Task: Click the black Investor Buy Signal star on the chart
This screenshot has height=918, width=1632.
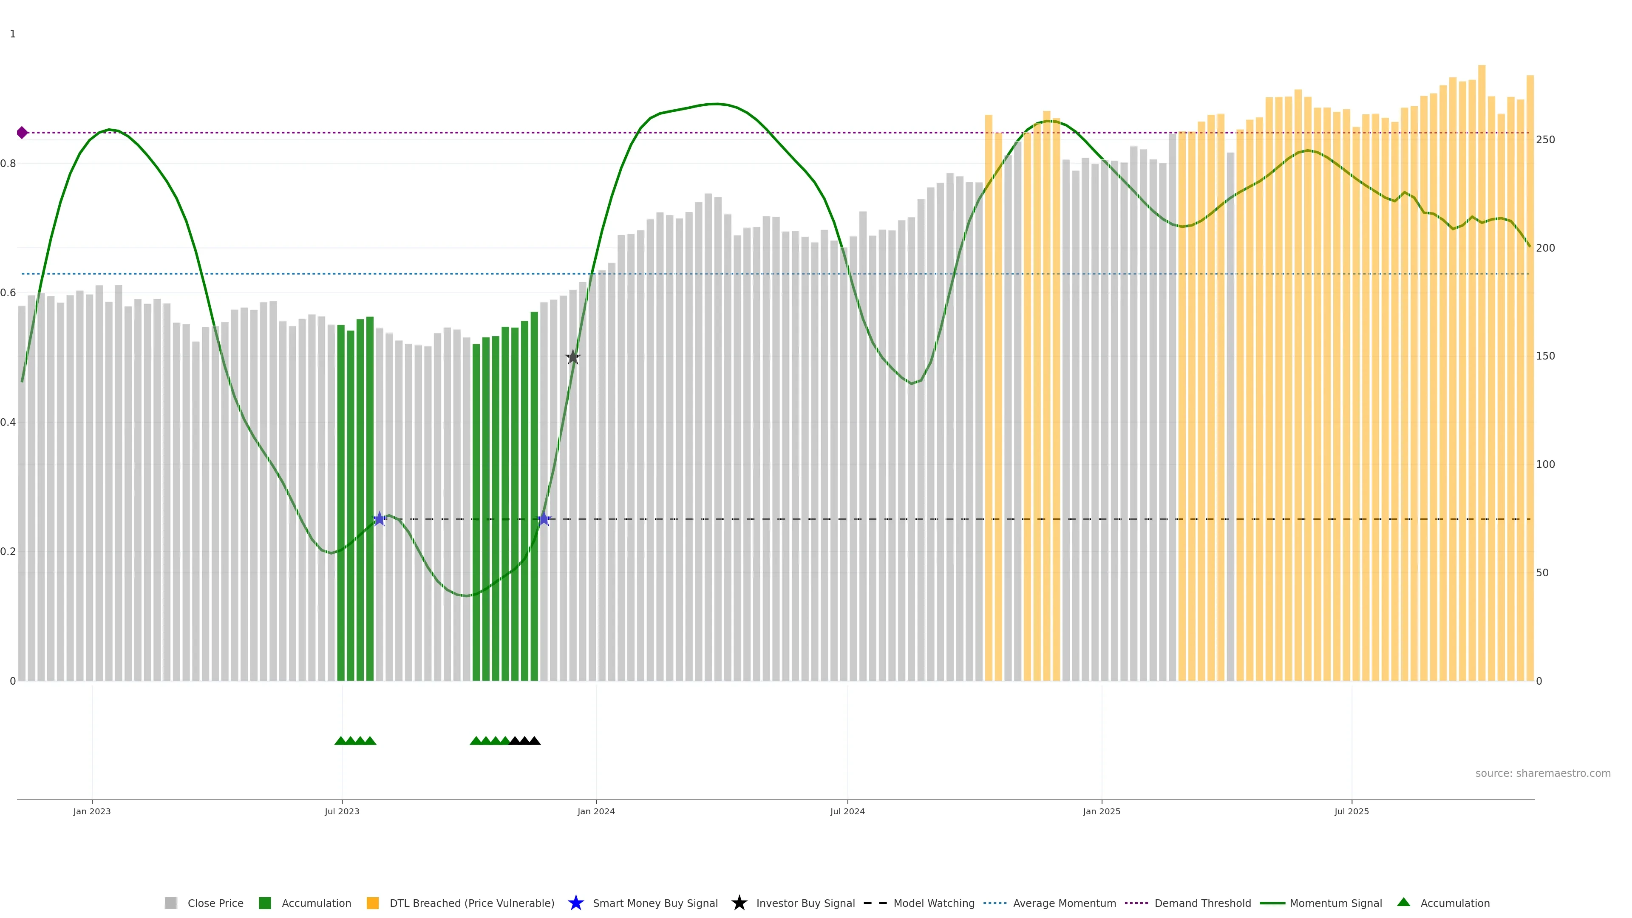Action: pyautogui.click(x=573, y=357)
